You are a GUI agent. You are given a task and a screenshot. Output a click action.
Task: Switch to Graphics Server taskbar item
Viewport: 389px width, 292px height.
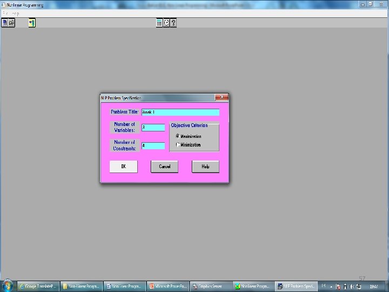tap(211, 286)
